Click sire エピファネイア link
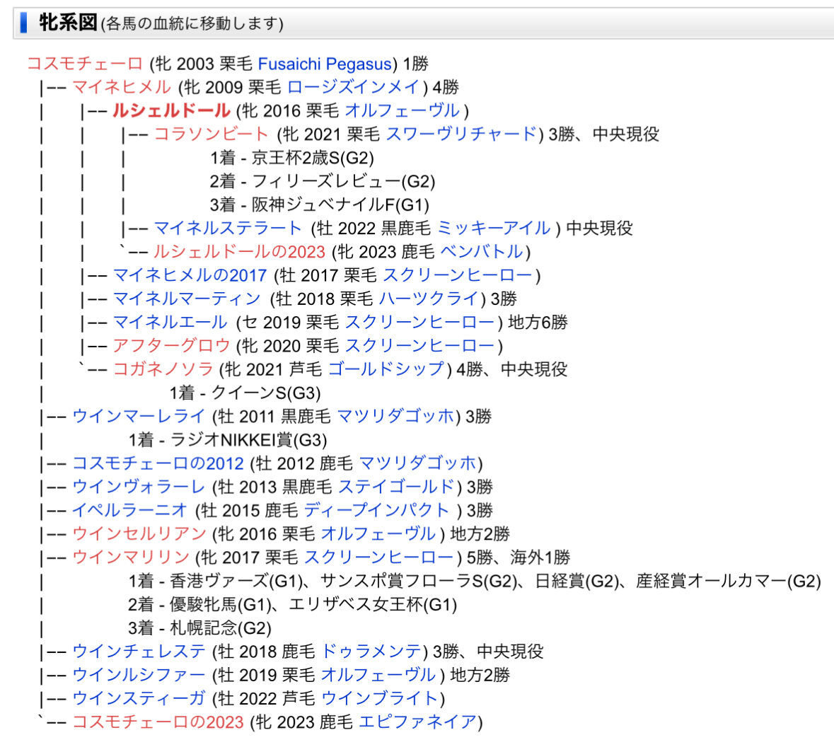This screenshot has width=834, height=752. coord(417,722)
